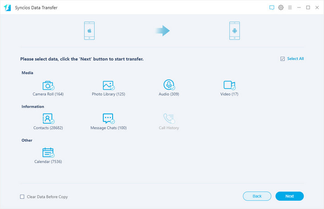This screenshot has height=209, width=324.
Task: Select the Contacts icon
Action: tap(48, 118)
